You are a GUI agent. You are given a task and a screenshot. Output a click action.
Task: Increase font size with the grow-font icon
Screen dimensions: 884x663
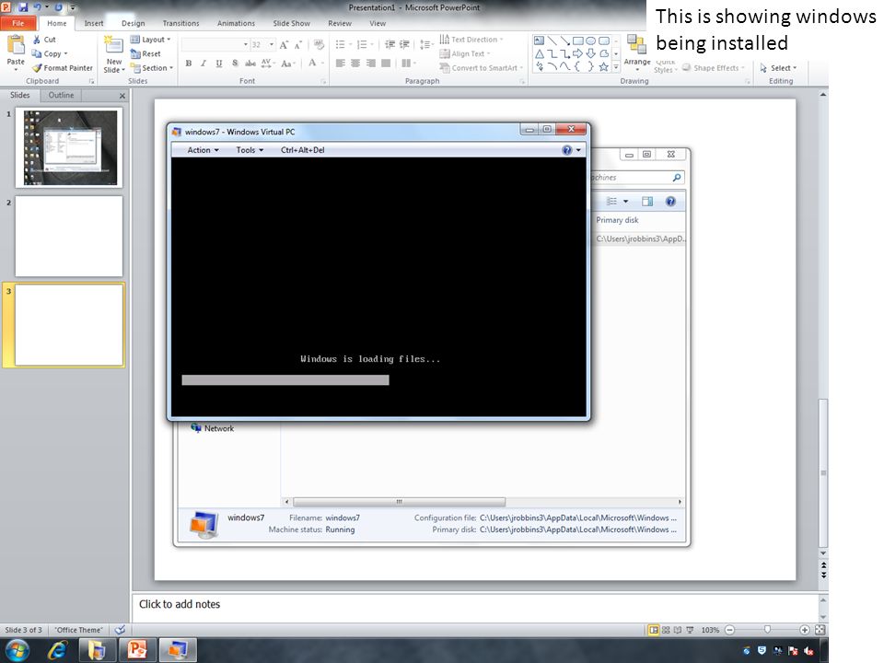click(284, 44)
